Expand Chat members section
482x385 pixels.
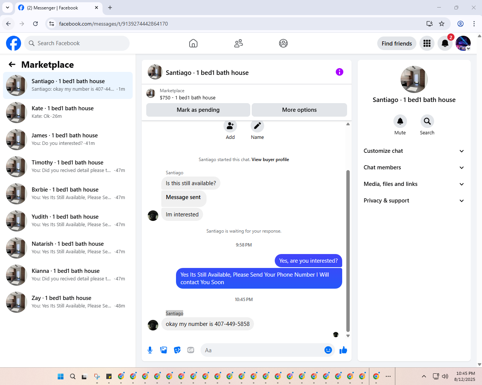(414, 167)
